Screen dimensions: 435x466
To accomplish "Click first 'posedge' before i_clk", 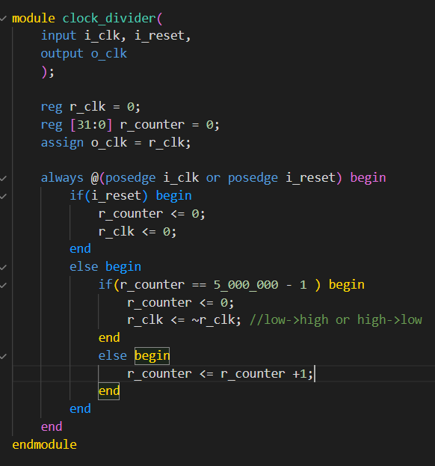I will 130,178.
